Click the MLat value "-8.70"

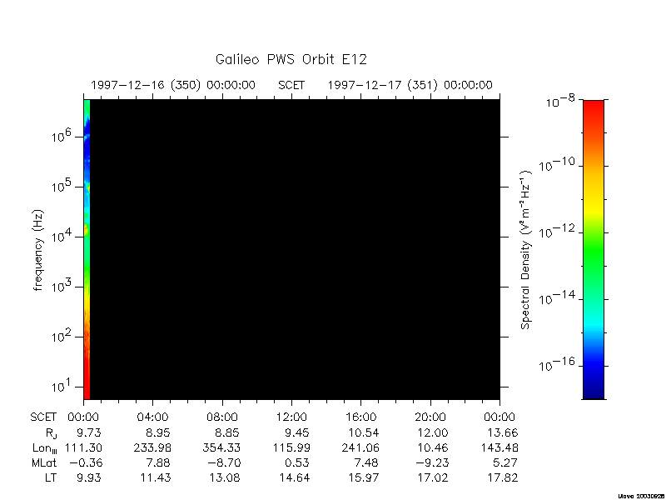(x=223, y=462)
